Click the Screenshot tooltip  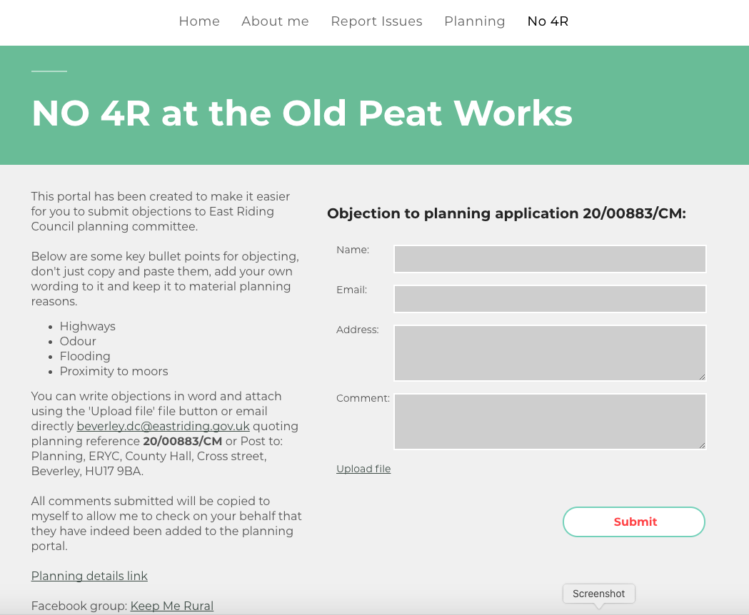click(598, 594)
